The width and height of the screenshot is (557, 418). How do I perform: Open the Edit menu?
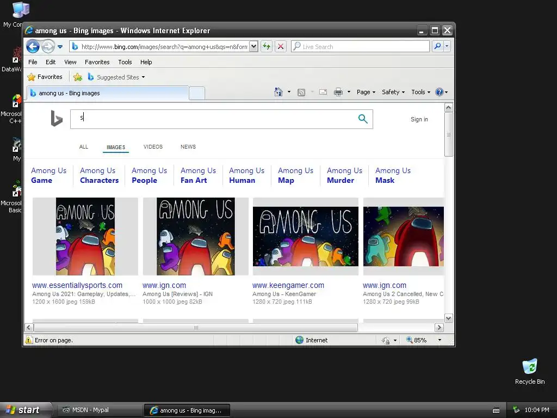pyautogui.click(x=51, y=62)
